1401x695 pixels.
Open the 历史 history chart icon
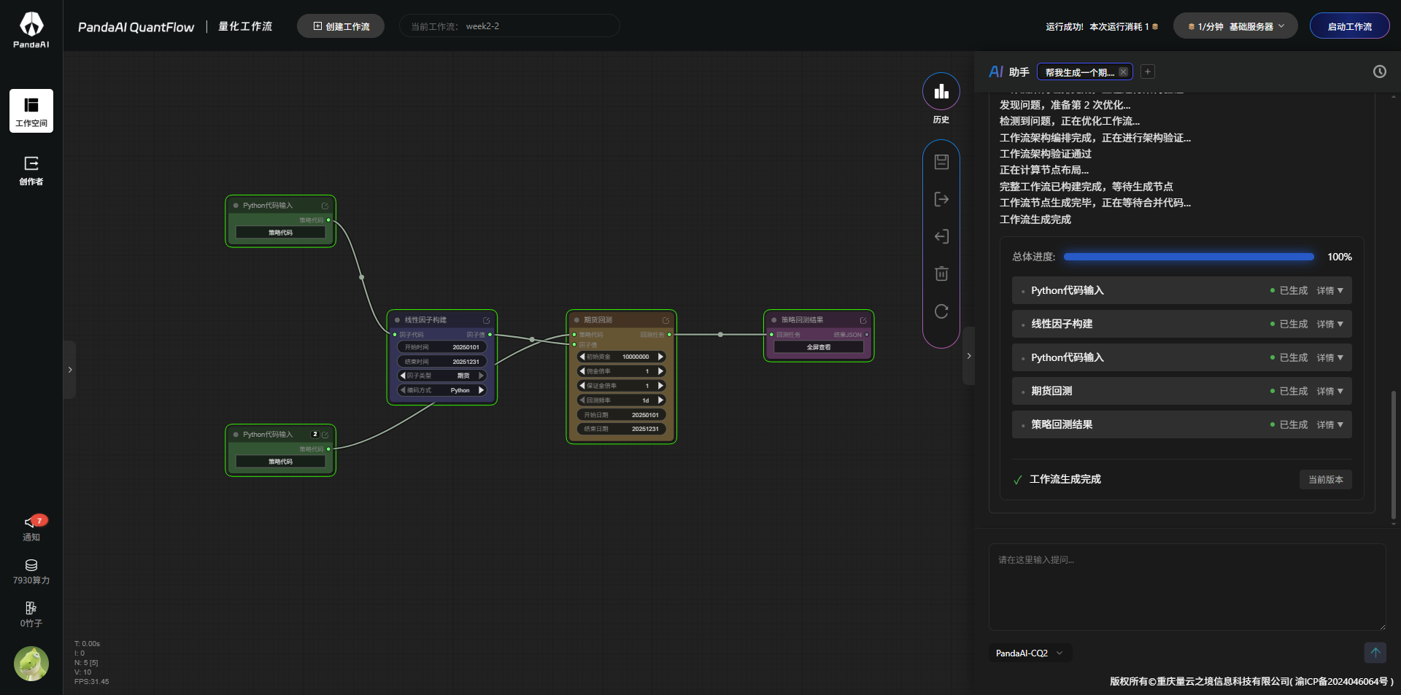click(941, 92)
